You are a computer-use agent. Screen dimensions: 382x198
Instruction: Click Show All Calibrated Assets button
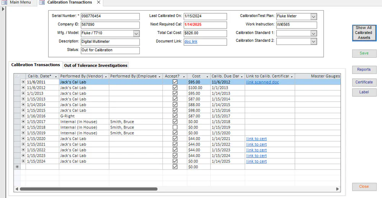point(364,32)
